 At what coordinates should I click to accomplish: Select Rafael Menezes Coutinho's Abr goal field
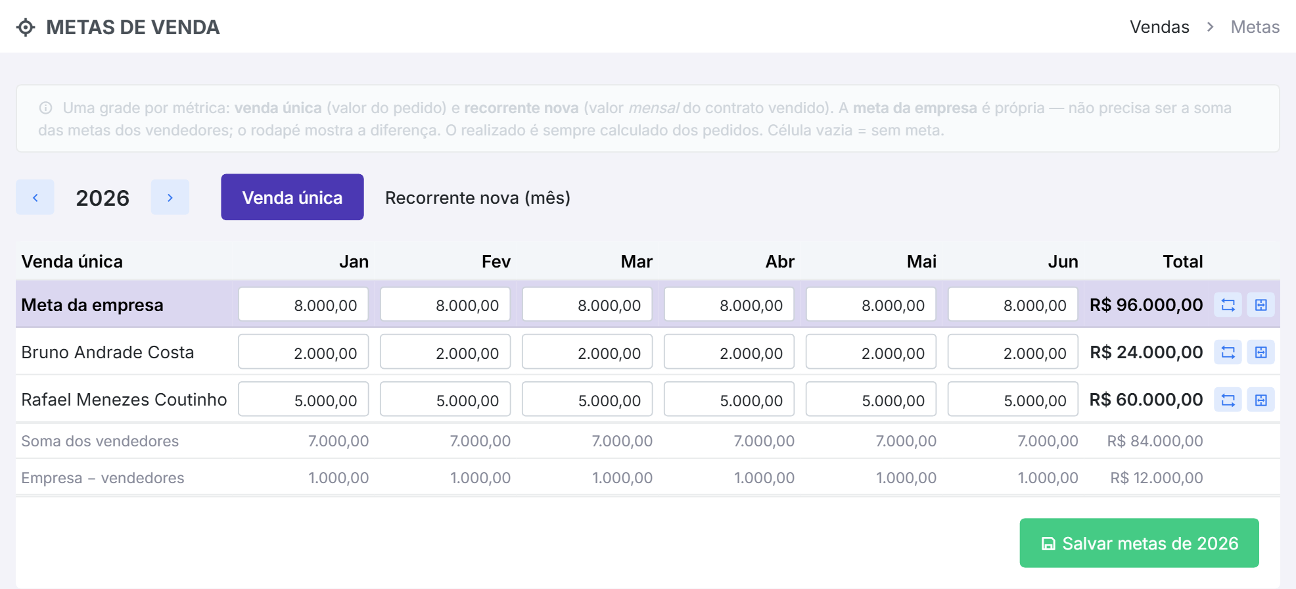coord(729,399)
